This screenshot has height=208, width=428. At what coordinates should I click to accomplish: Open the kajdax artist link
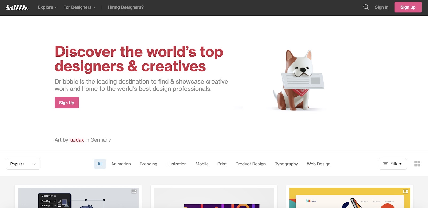tap(77, 140)
